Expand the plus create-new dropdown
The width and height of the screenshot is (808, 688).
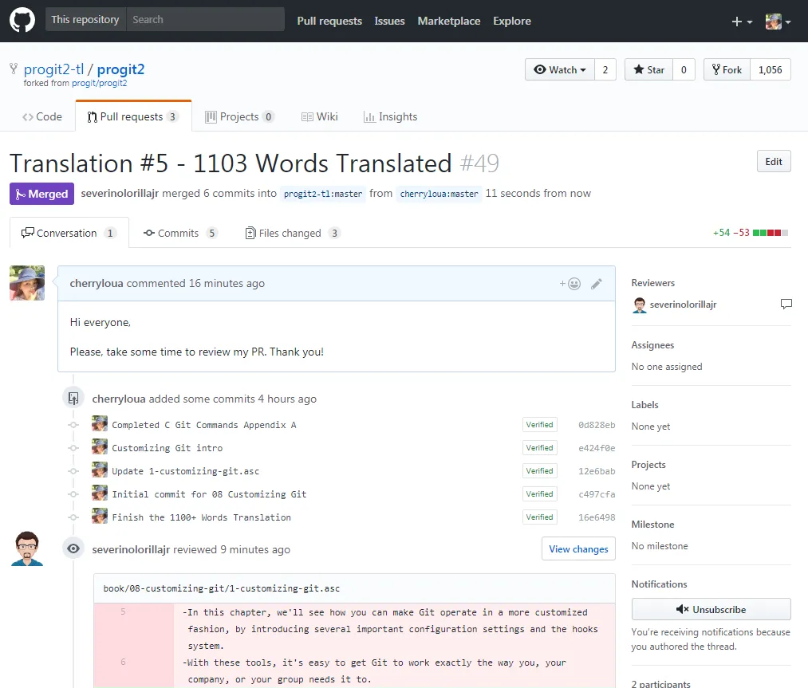(x=742, y=22)
